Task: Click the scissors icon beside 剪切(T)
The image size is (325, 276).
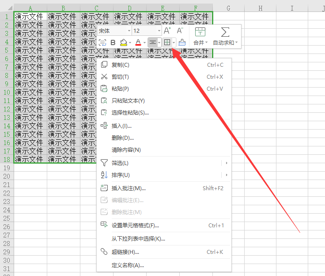Action: tap(104, 77)
